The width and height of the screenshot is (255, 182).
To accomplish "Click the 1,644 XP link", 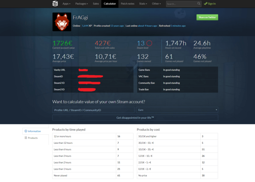I will coord(87,26).
